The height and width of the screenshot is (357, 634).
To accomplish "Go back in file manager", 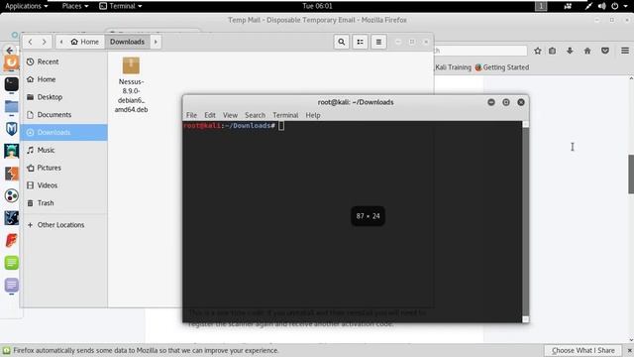I will [31, 42].
